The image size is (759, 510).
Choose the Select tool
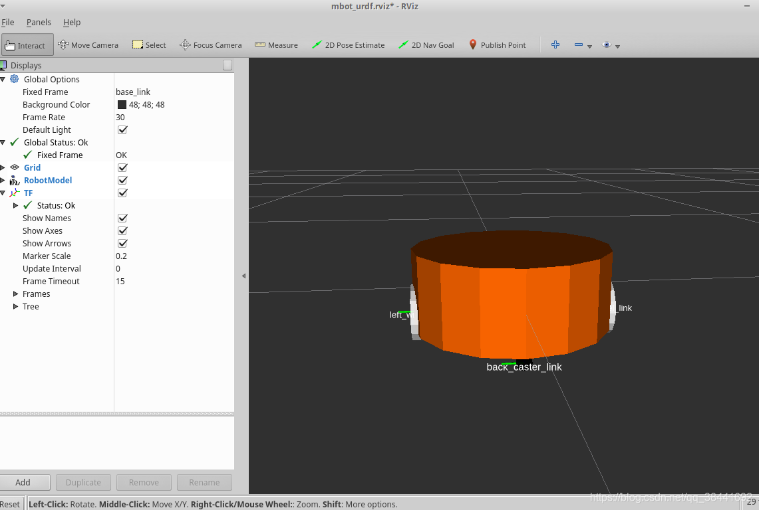point(149,45)
